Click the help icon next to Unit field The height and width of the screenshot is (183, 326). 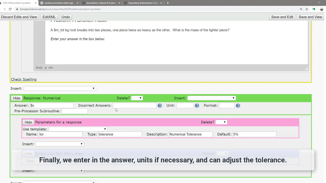197,105
